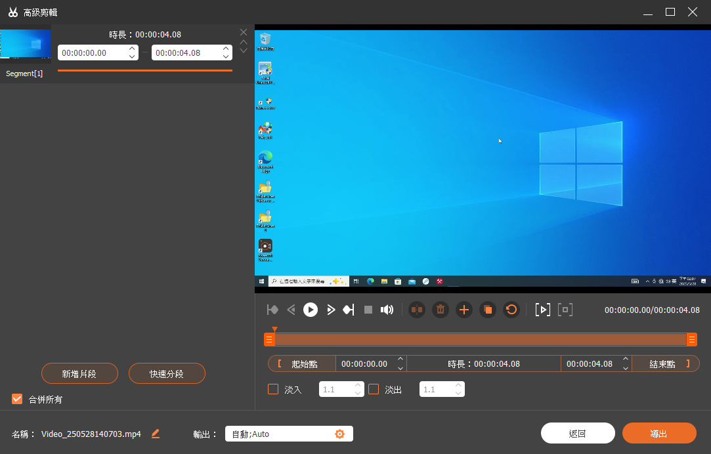Click the left trim handle on timeline
The height and width of the screenshot is (454, 711).
(269, 339)
